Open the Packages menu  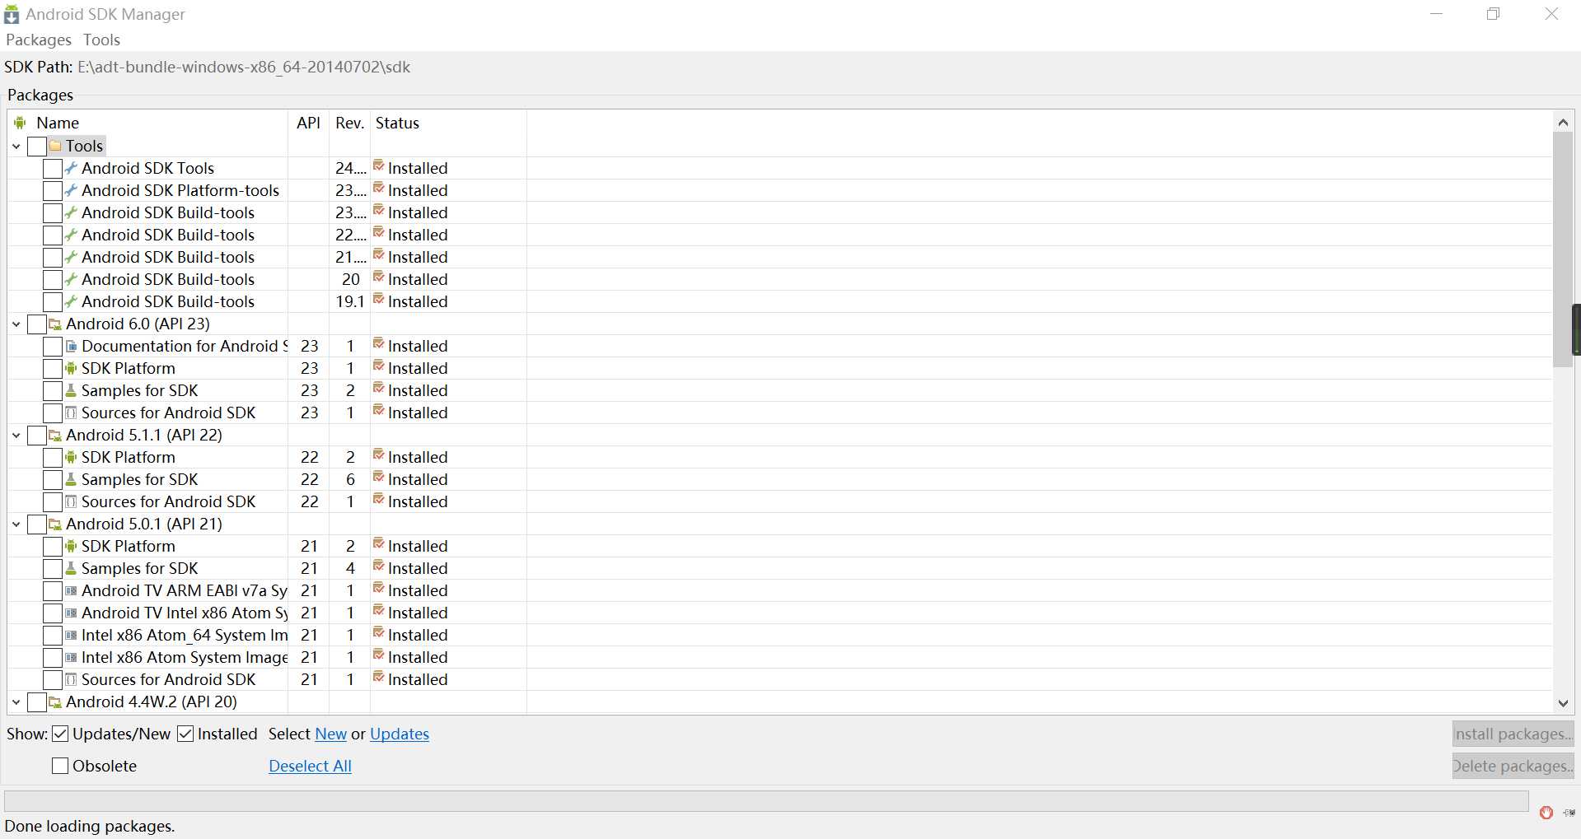pos(39,40)
